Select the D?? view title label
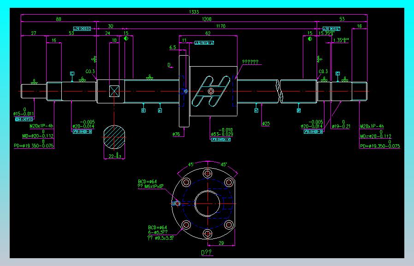Image resolution: width=414 pixels, height=266 pixels. click(207, 253)
